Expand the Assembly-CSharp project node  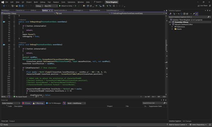coord(170,22)
